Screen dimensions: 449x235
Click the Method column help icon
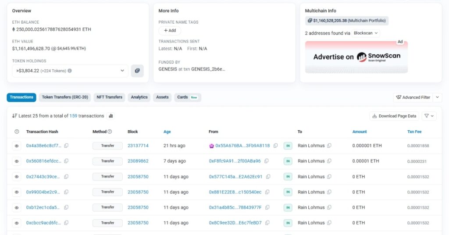click(110, 132)
